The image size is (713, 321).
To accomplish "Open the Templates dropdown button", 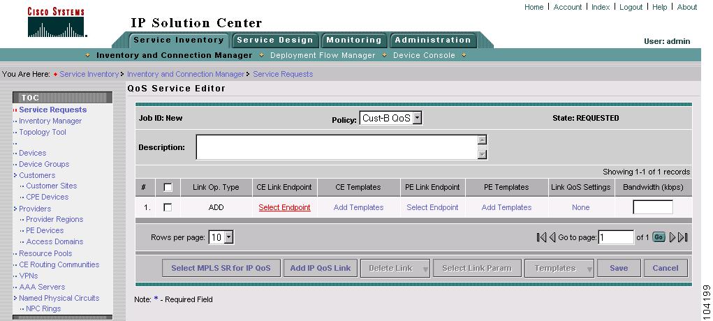I will [x=559, y=268].
